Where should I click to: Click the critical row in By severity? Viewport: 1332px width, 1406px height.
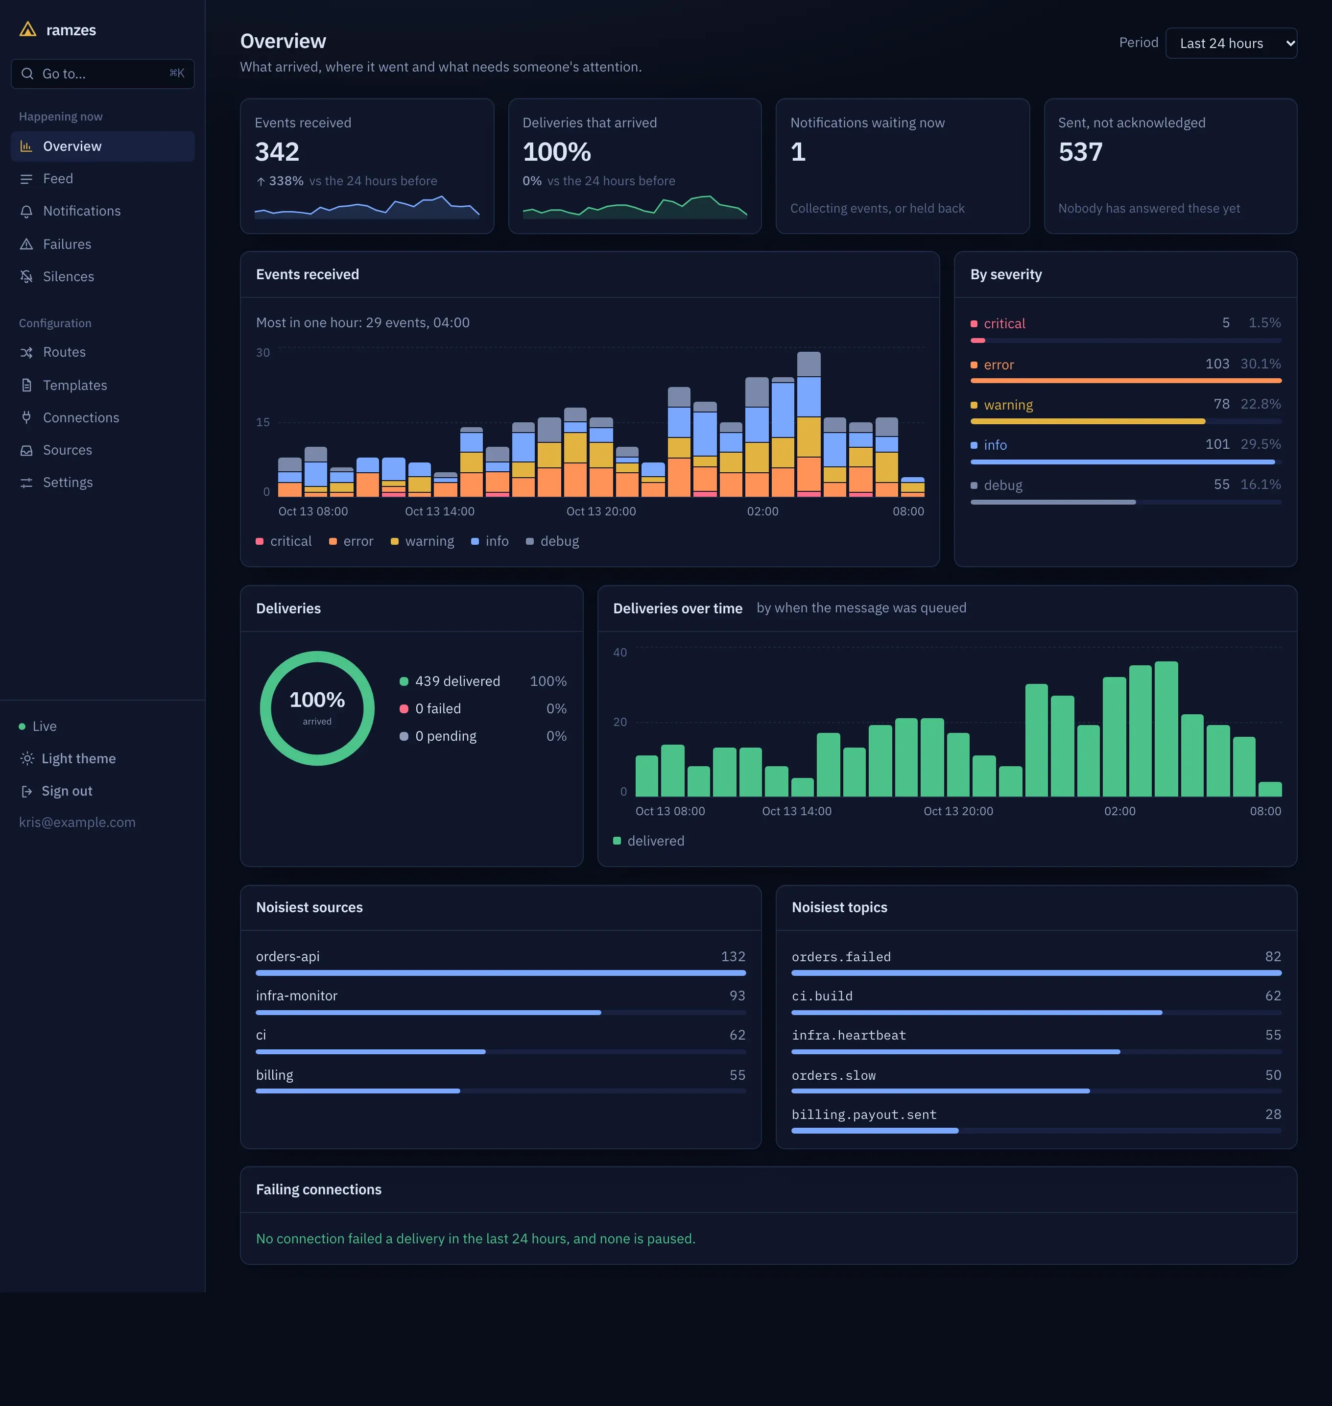(1125, 329)
